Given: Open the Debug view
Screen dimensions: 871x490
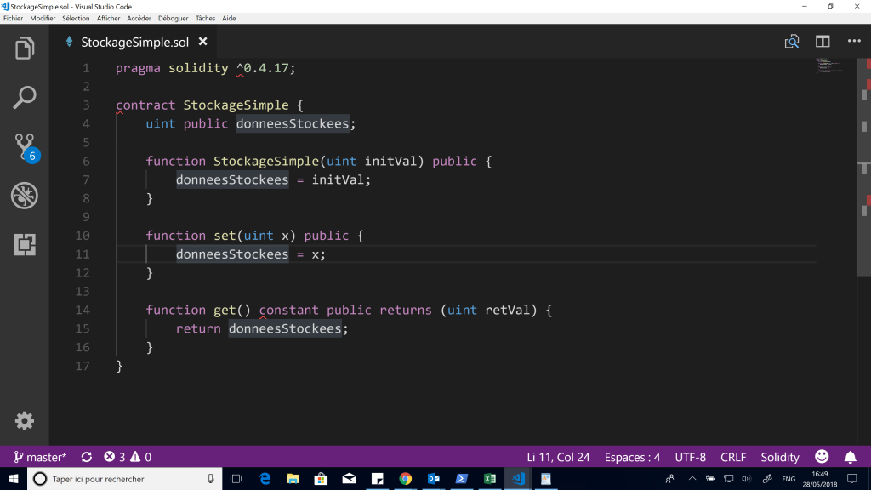Looking at the screenshot, I should pyautogui.click(x=25, y=196).
